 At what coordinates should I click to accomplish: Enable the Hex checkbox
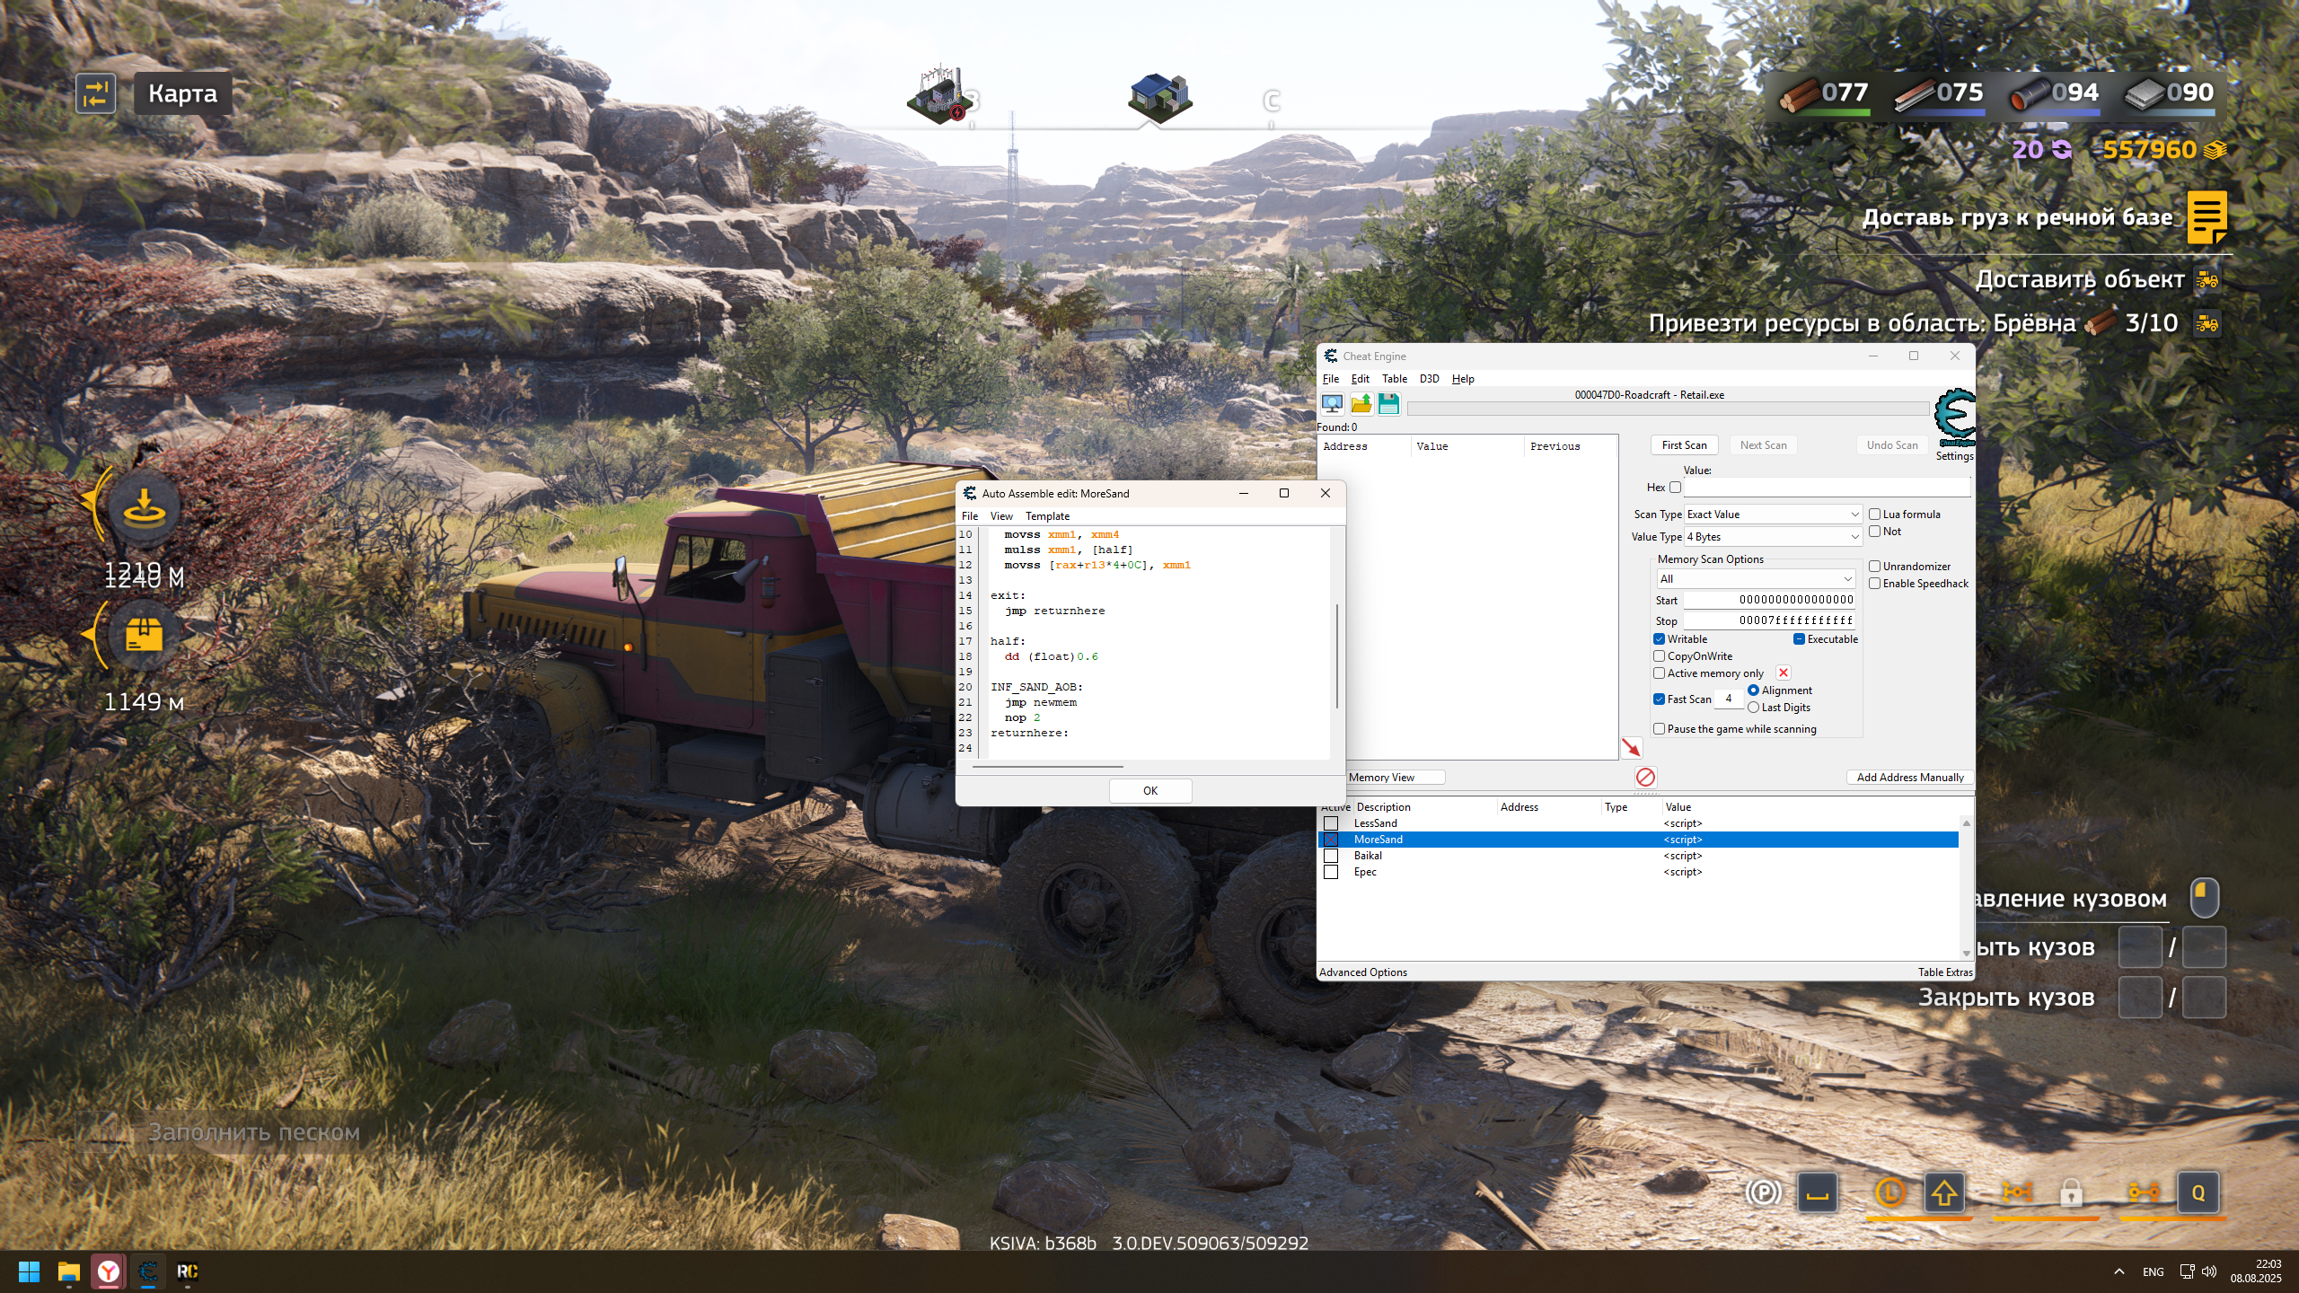point(1675,488)
